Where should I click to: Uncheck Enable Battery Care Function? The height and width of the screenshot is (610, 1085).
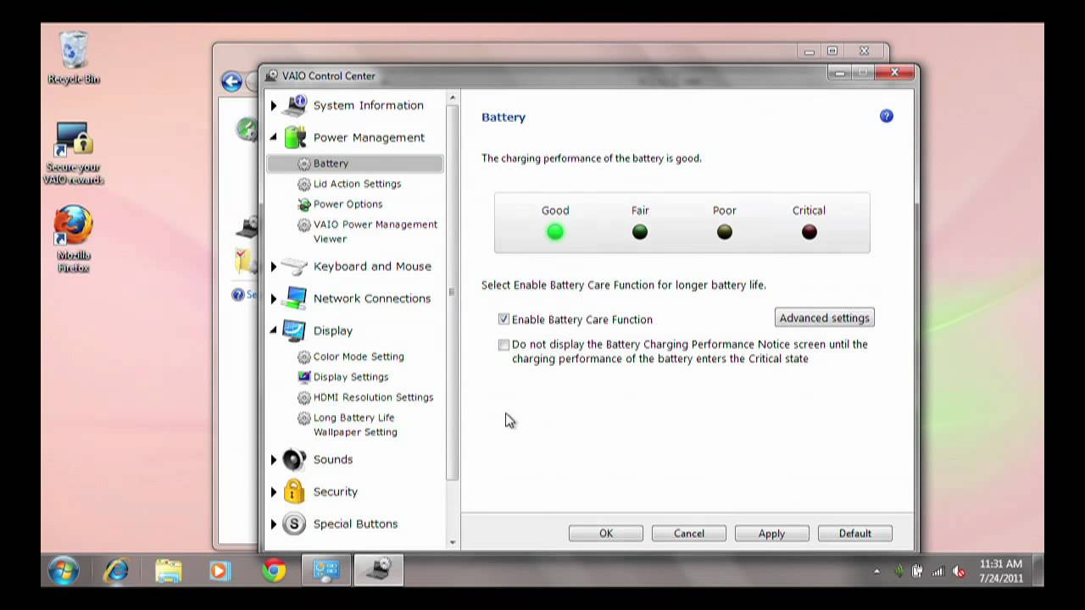coord(504,319)
